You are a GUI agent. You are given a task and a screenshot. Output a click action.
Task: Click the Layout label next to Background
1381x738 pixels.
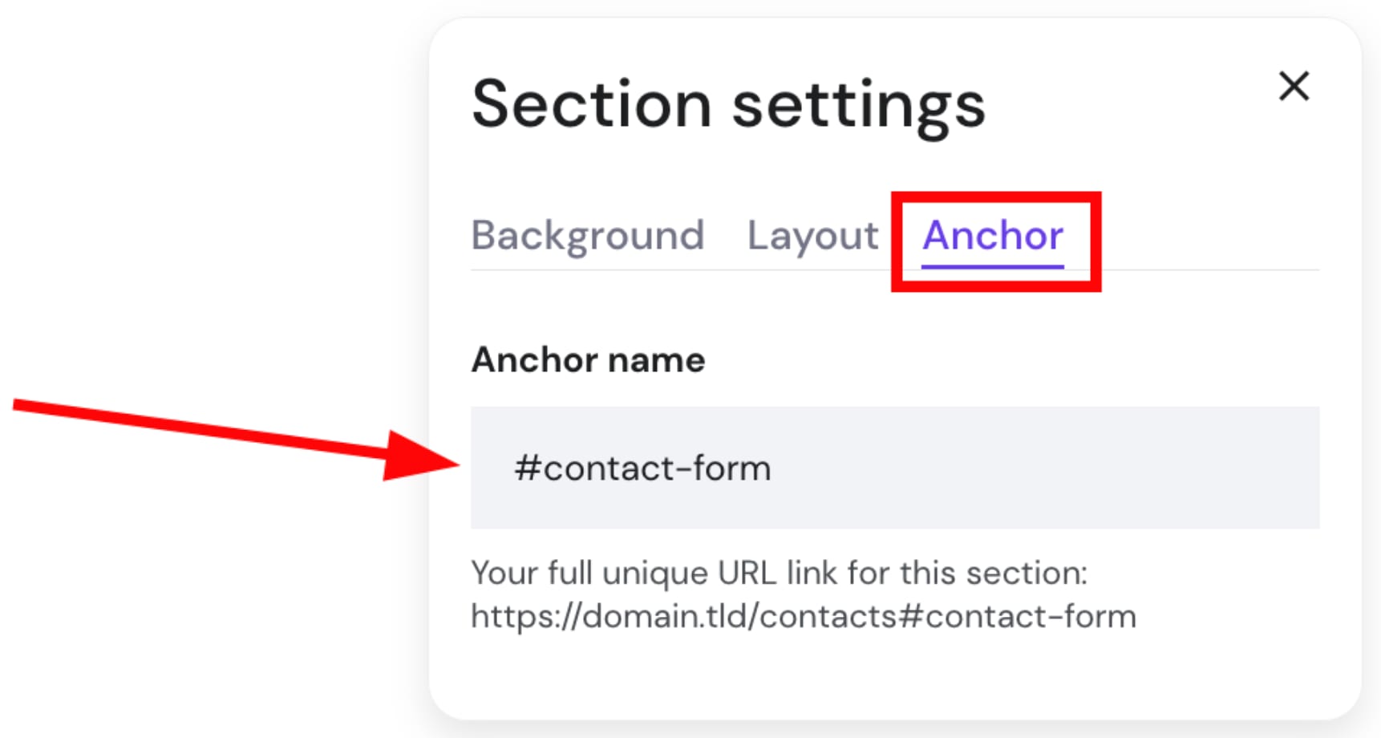point(812,236)
